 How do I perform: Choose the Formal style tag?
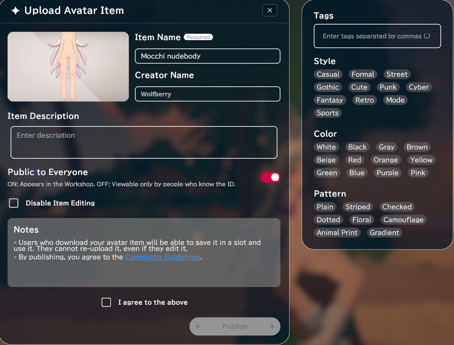pyautogui.click(x=363, y=74)
